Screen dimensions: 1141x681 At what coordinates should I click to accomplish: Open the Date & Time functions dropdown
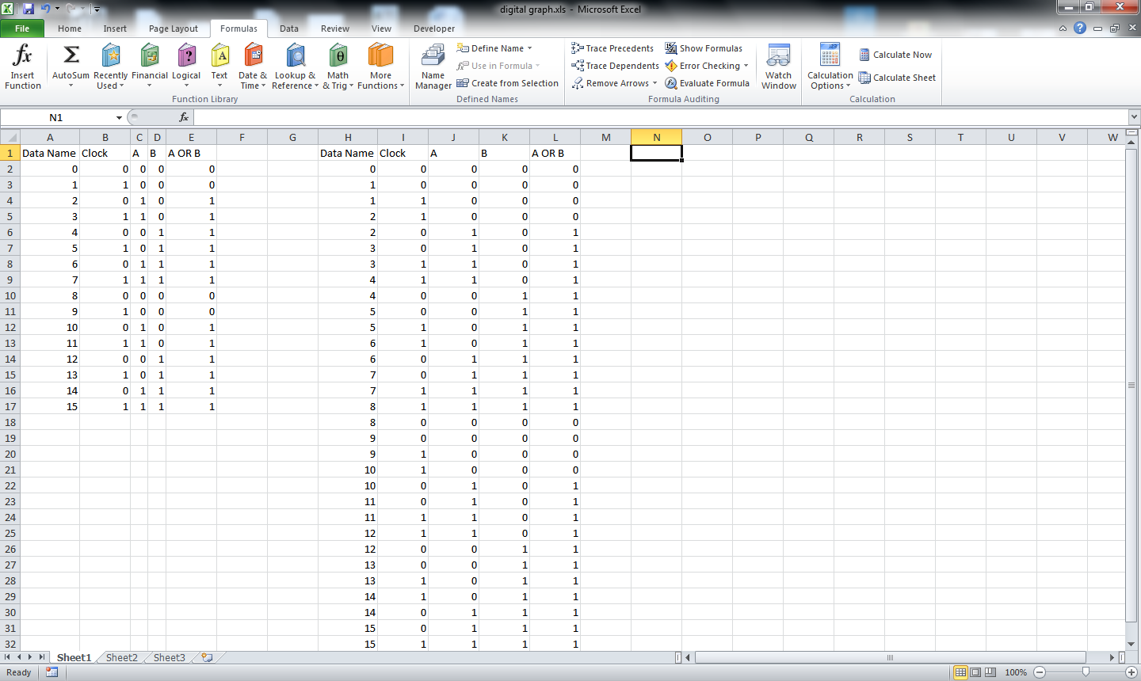pos(253,66)
